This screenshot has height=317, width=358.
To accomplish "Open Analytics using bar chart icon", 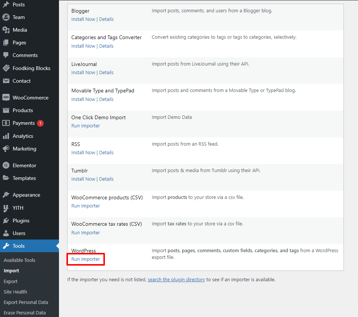I will click(x=6, y=136).
